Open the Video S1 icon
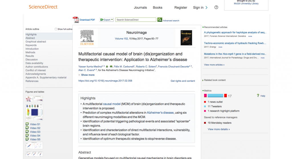Viewport: 292px width, 159px height. pyautogui.click(x=27, y=125)
